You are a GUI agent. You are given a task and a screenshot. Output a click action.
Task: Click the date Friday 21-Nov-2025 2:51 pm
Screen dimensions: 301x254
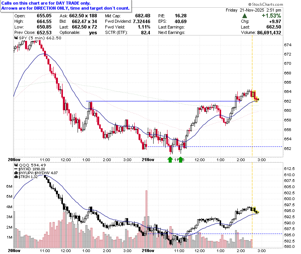pyautogui.click(x=254, y=10)
